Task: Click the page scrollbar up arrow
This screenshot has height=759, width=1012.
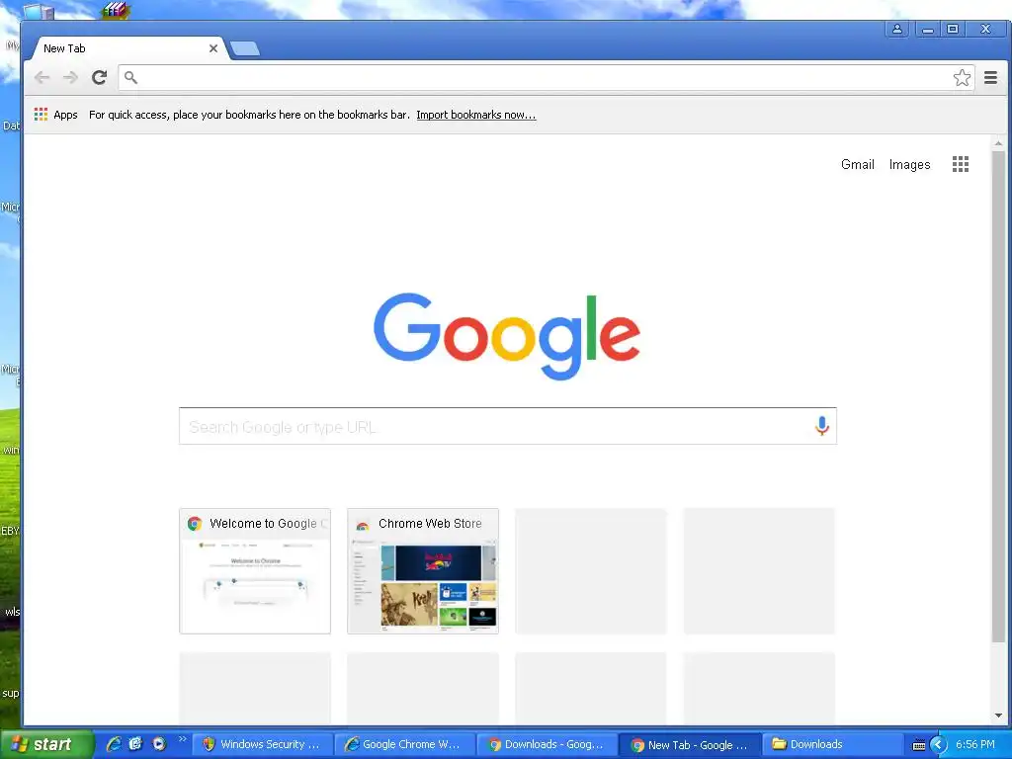Action: 998,143
